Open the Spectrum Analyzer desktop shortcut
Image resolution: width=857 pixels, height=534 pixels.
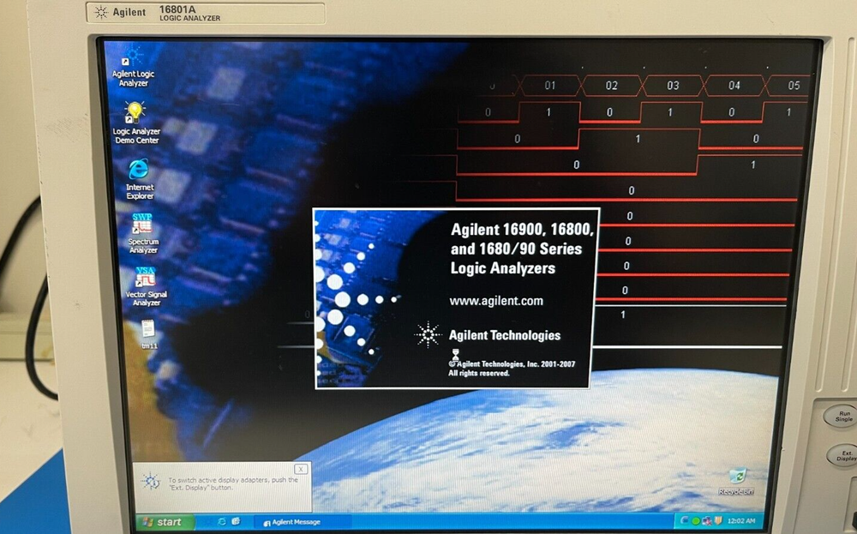click(142, 233)
